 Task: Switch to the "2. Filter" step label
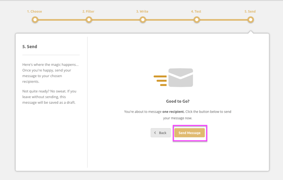point(88,11)
